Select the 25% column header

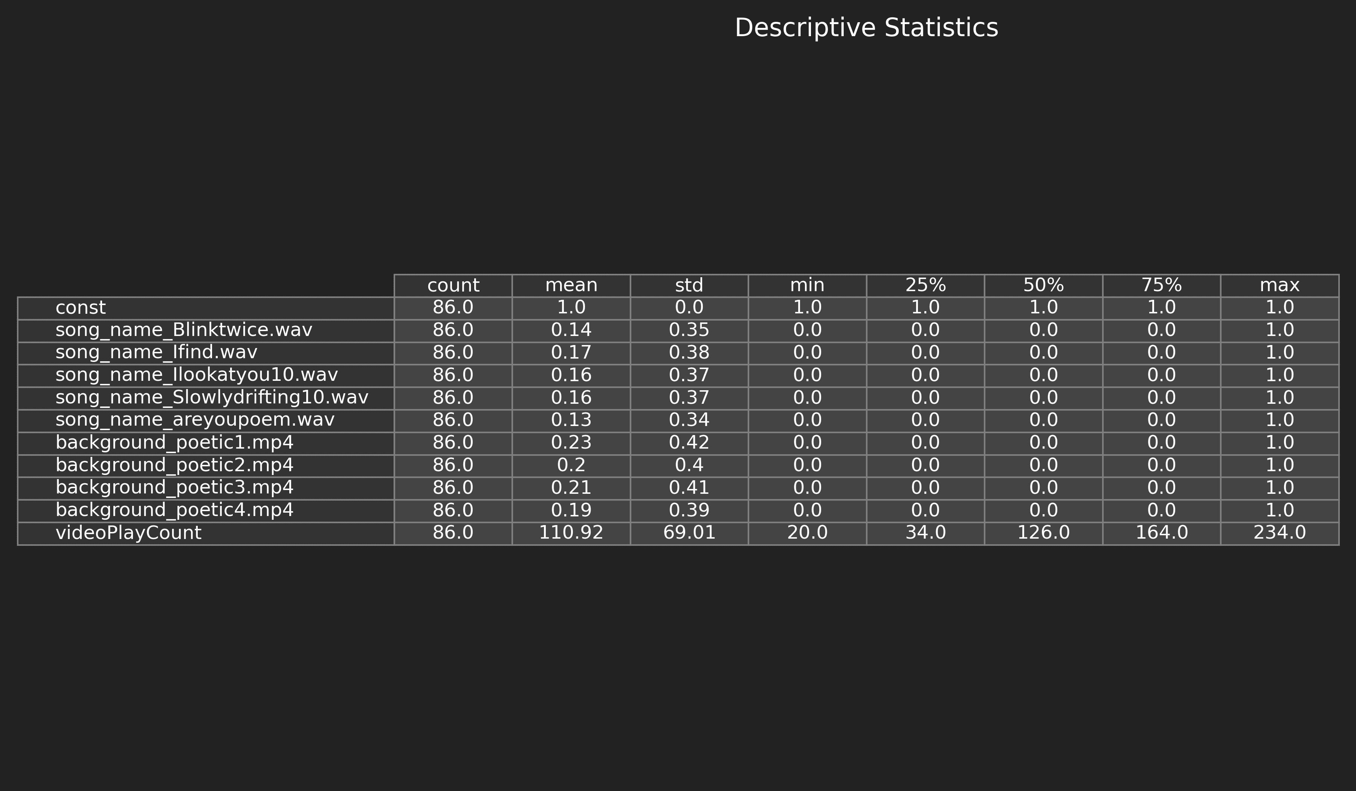tap(925, 285)
